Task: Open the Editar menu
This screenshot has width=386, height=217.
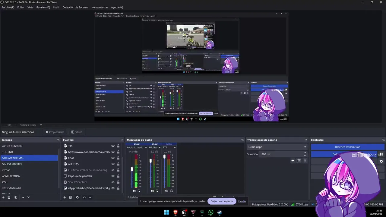Action: point(21,7)
